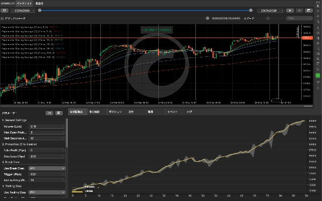Click the '1. General Settings' heading

click(x=14, y=120)
